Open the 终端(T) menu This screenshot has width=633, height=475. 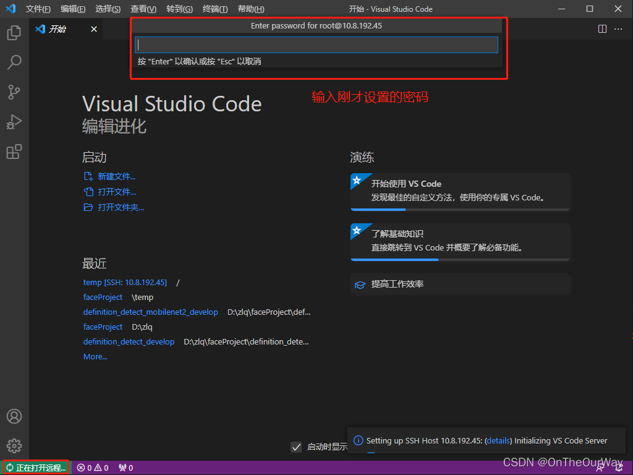pos(215,9)
